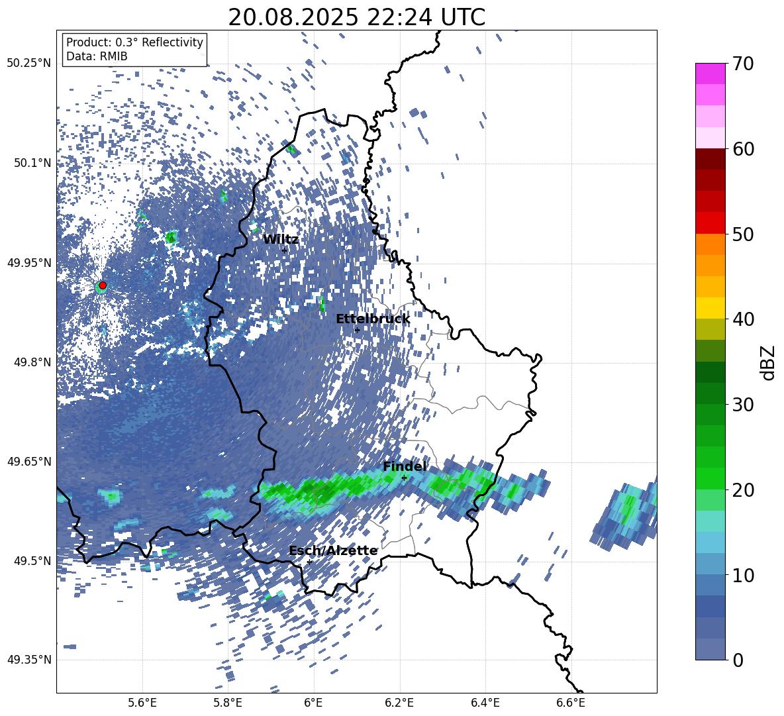784x716 pixels.
Task: Click the 30 colorbar tick label
Action: point(743,405)
